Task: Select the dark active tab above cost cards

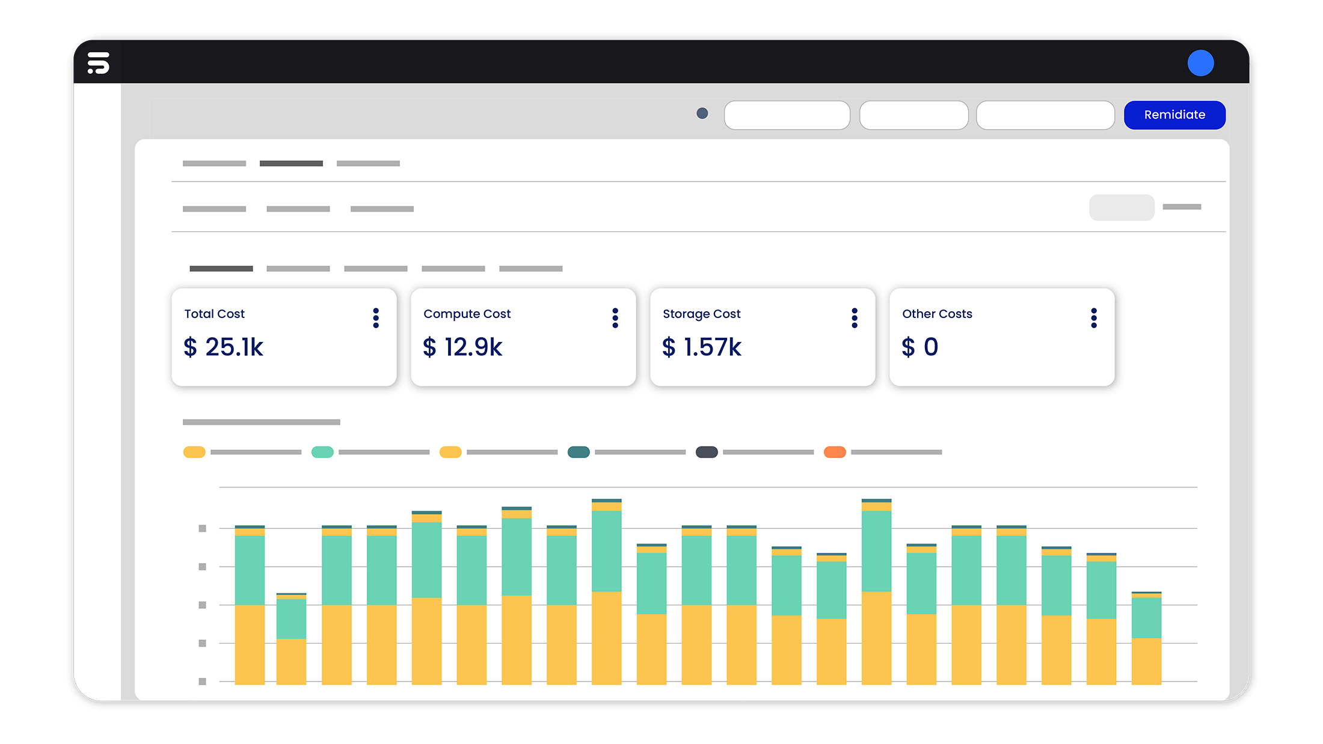Action: (x=221, y=269)
